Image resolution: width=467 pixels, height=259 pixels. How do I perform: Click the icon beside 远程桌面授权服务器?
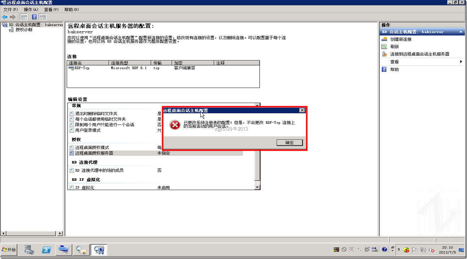pos(72,153)
